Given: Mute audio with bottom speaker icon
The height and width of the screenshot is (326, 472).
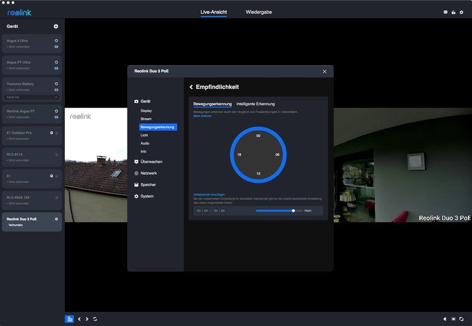Looking at the screenshot, I should point(445,319).
